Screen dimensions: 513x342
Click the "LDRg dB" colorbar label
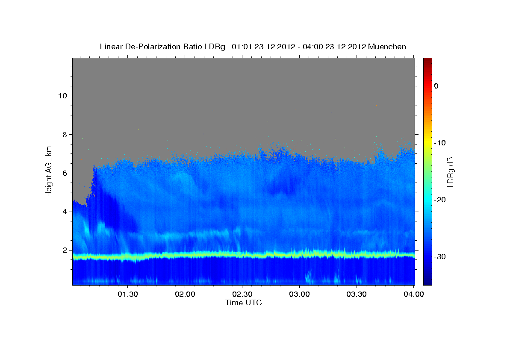[450, 172]
